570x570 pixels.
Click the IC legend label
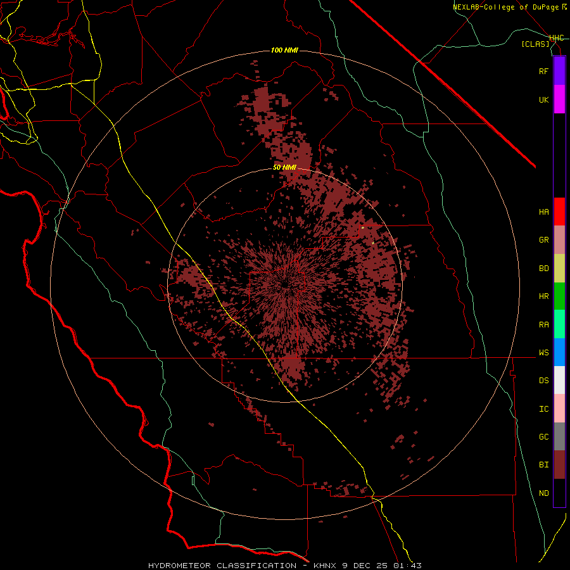[543, 409]
